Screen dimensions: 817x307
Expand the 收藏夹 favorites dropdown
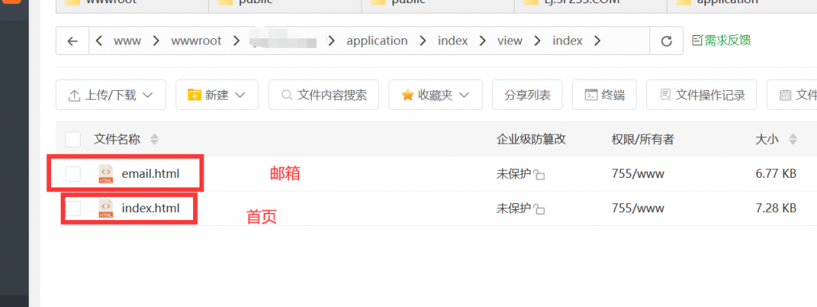(x=436, y=95)
